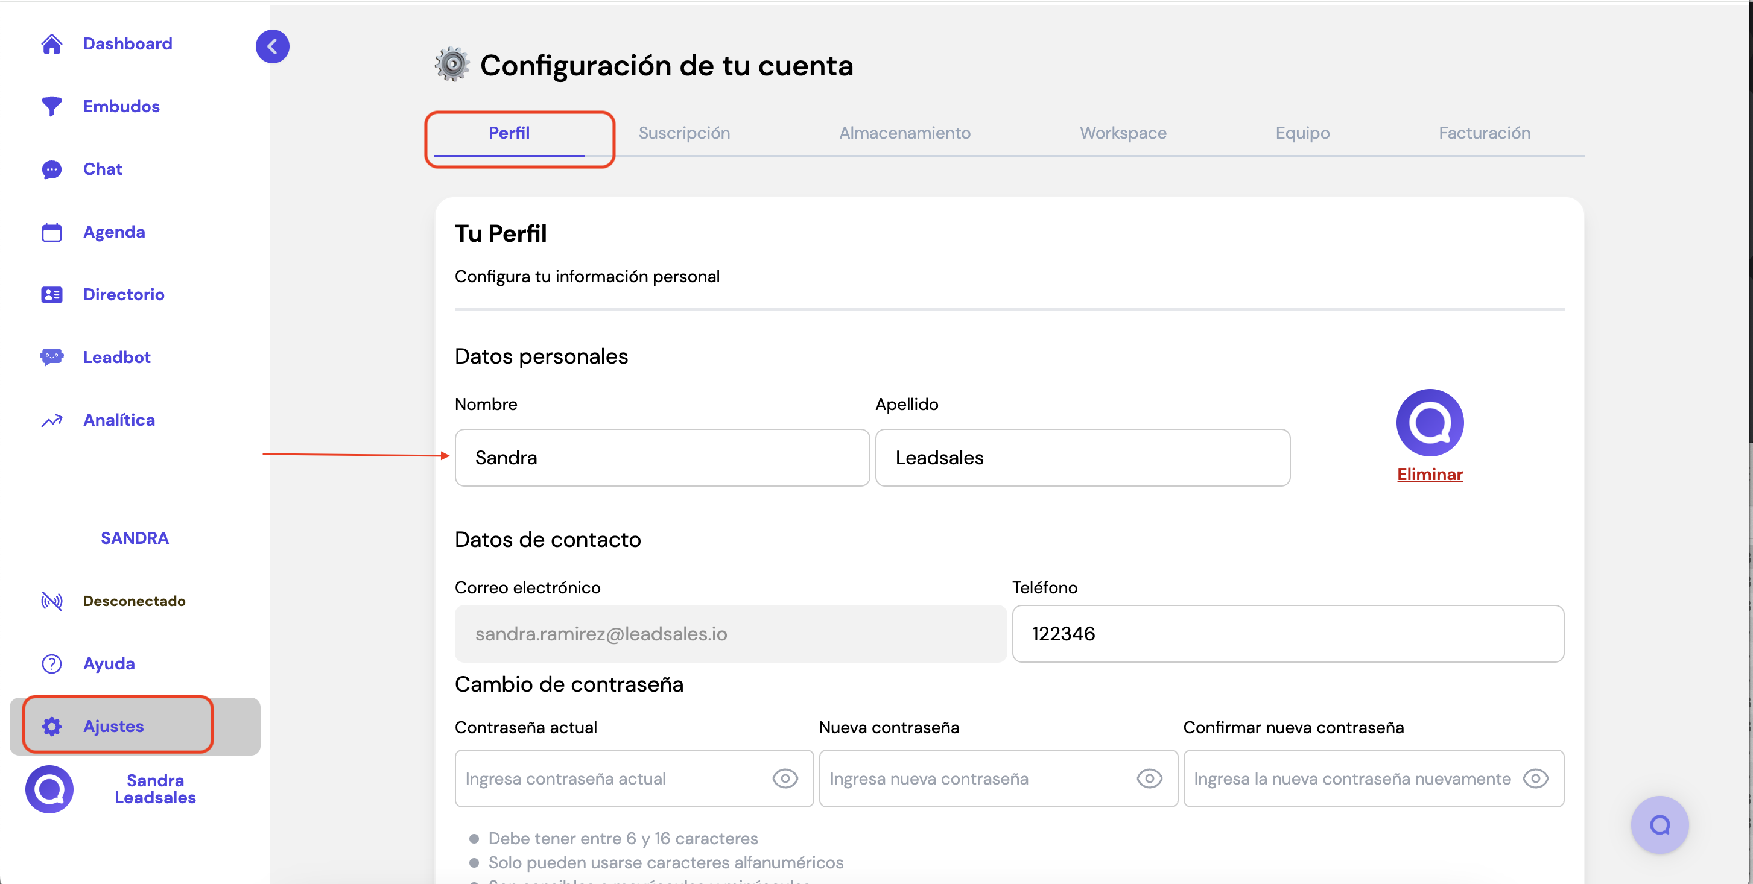Show the current password with eye icon
Screen dimensions: 1753x884
coord(785,778)
